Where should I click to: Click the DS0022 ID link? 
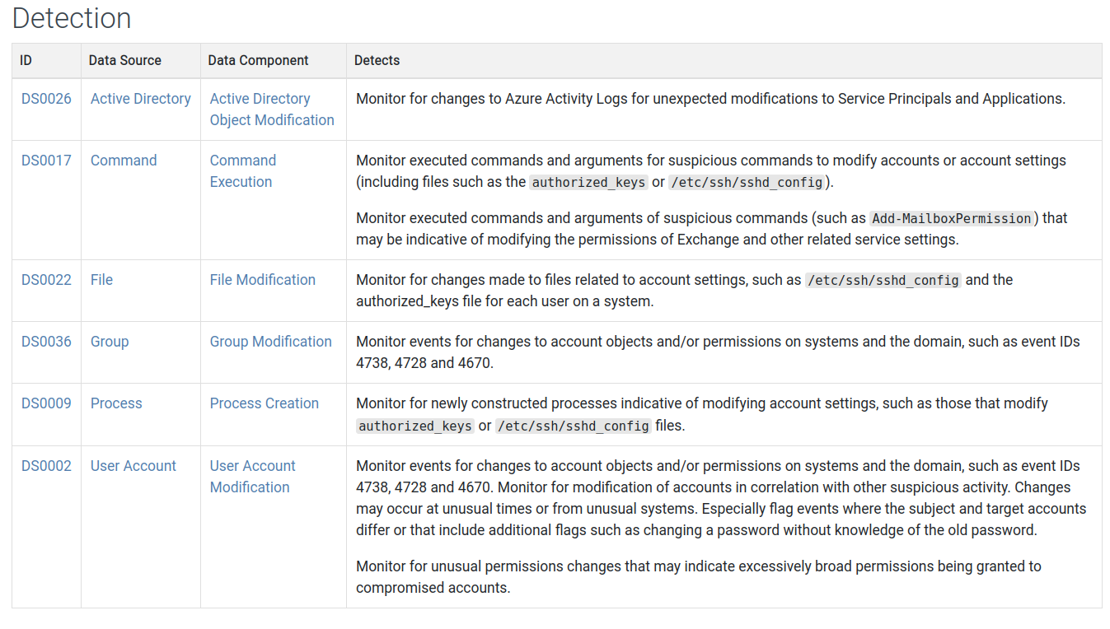pyautogui.click(x=46, y=280)
